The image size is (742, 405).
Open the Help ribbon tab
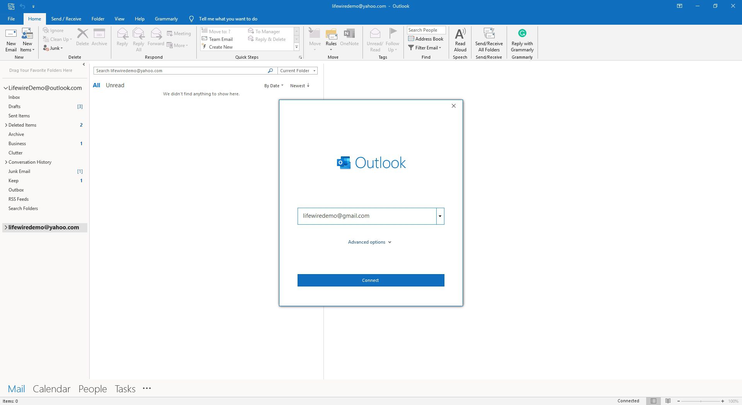click(140, 19)
